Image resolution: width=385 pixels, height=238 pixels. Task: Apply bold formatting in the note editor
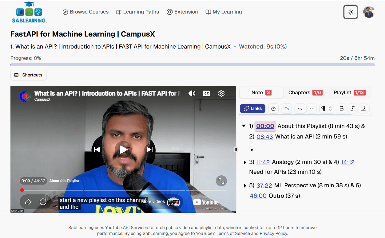(341, 108)
